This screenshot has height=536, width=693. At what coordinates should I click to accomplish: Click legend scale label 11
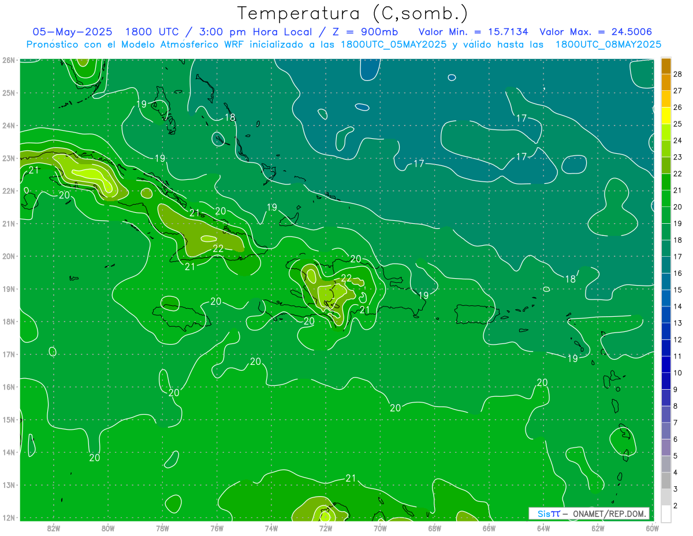(x=677, y=356)
